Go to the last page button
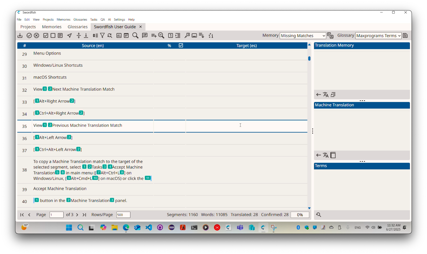The image size is (427, 254). [x=84, y=215]
